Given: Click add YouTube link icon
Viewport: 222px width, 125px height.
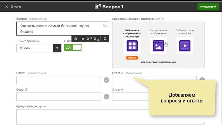Looking at the screenshot, I should click(185, 46).
